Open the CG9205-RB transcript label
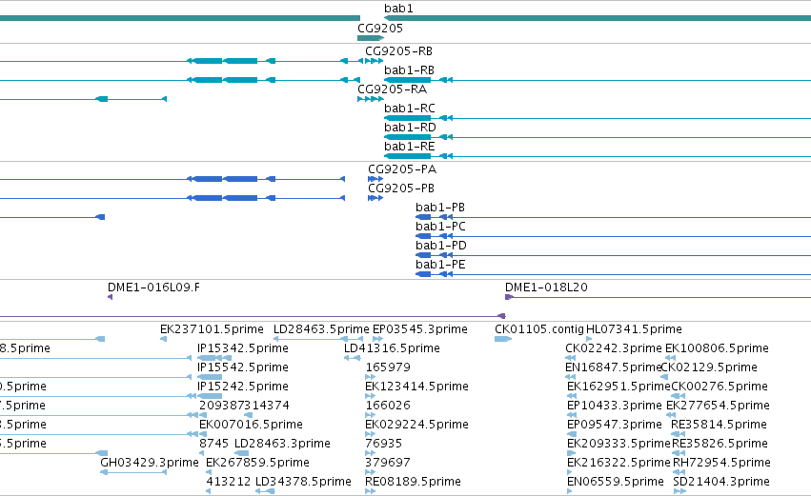This screenshot has width=811, height=496. click(398, 51)
